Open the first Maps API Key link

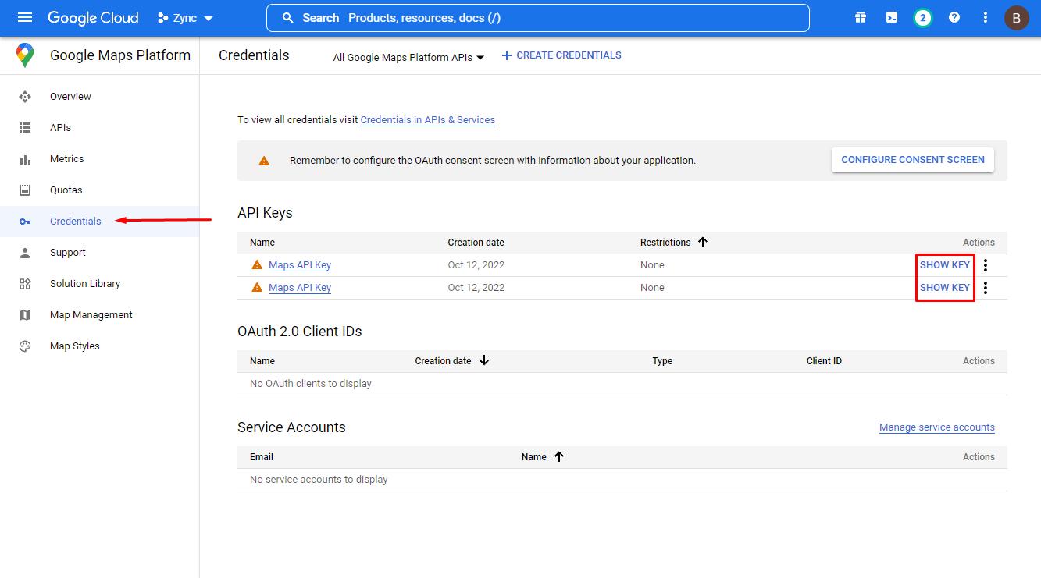click(x=300, y=265)
